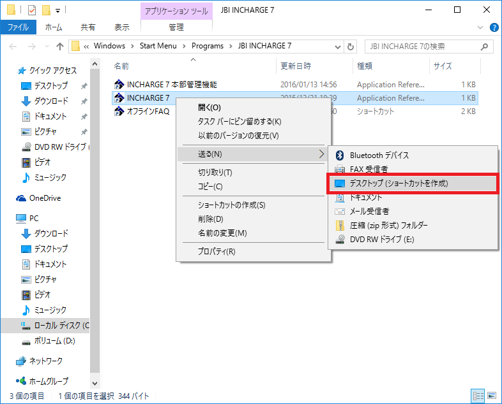Choose ショートカットの作成(S)
This screenshot has height=404, width=502.
point(254,205)
